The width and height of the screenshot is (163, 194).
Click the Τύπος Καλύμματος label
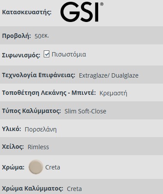coord(31,111)
